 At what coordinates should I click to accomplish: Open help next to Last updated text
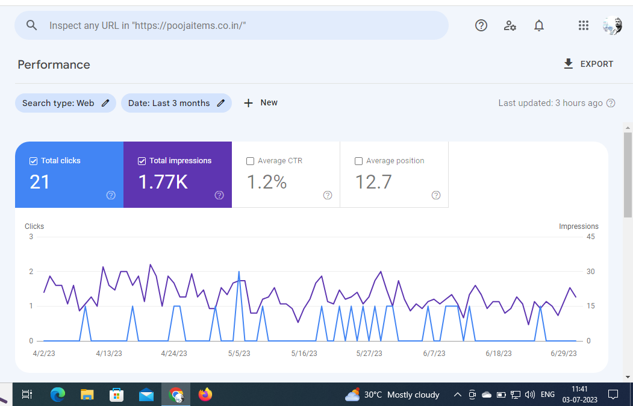point(611,102)
